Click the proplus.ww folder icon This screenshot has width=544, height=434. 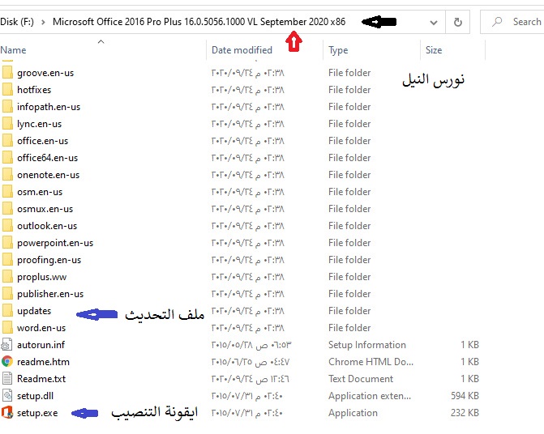(x=7, y=277)
